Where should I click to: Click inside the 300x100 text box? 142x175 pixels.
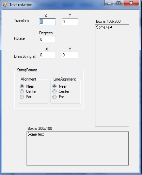point(78,148)
